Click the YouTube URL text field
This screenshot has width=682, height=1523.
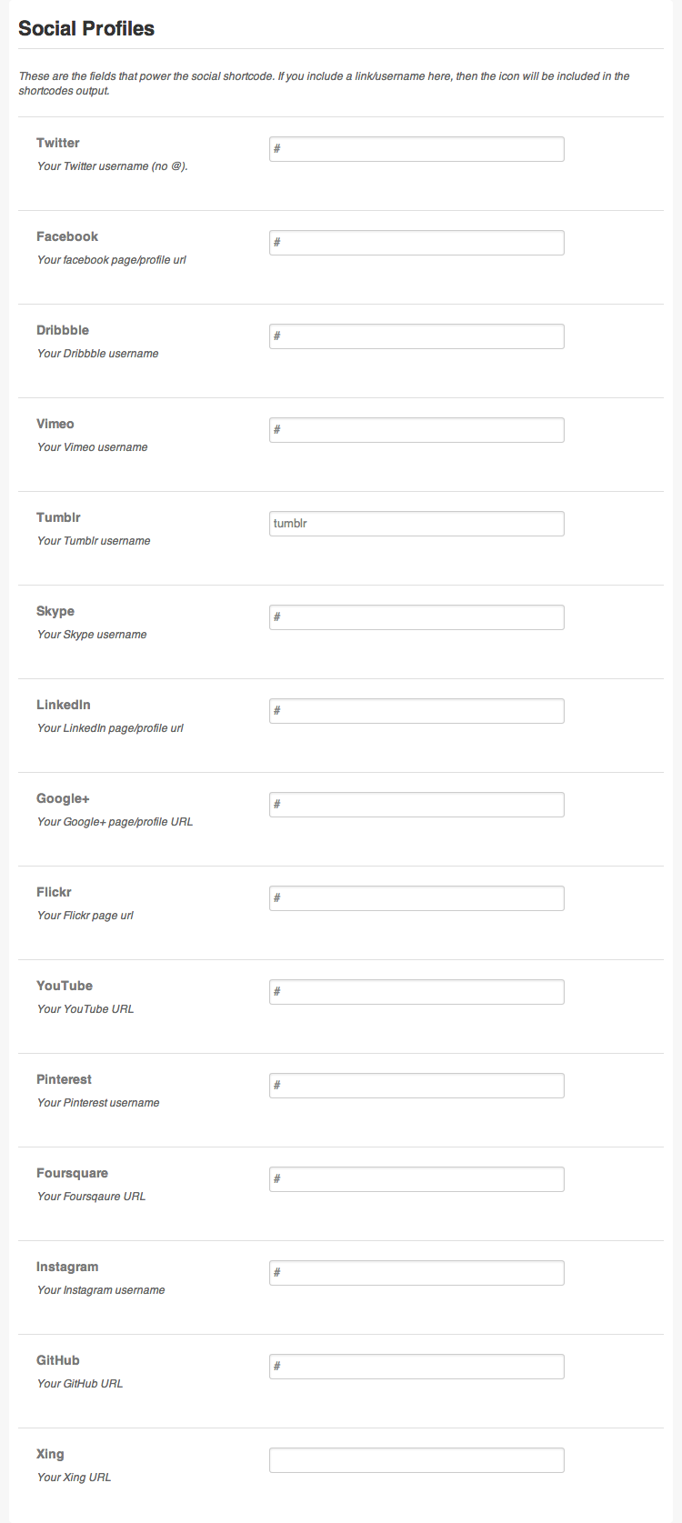[x=416, y=992]
